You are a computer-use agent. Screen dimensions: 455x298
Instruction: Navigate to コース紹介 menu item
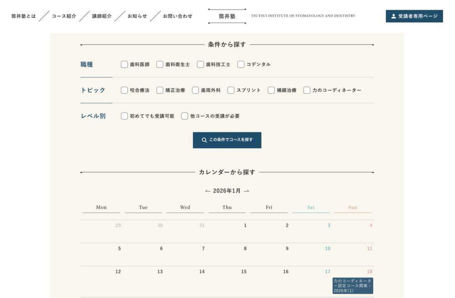click(64, 16)
